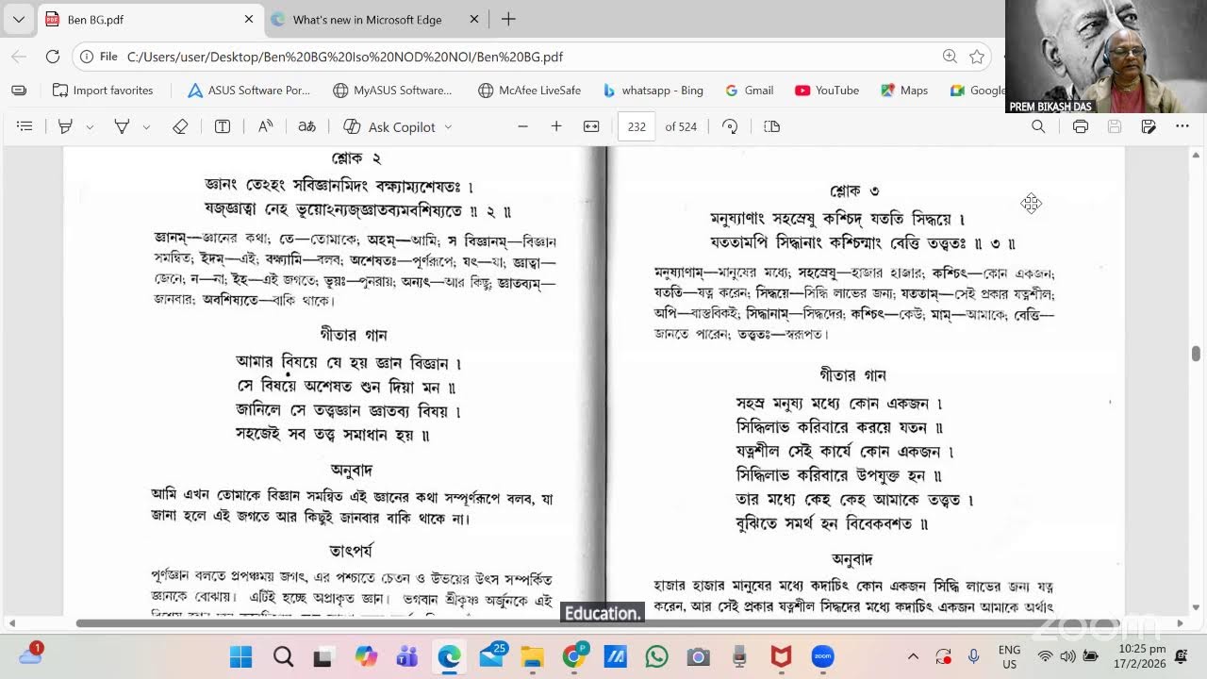Open Ask Copilot

click(x=389, y=126)
